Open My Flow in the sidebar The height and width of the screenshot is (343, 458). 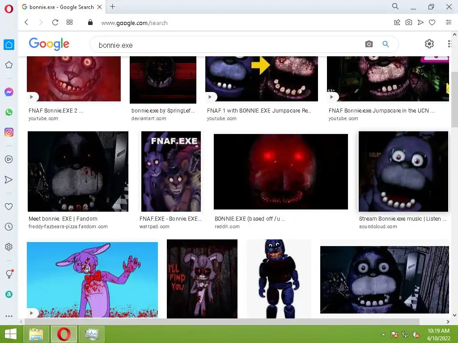pyautogui.click(x=9, y=180)
